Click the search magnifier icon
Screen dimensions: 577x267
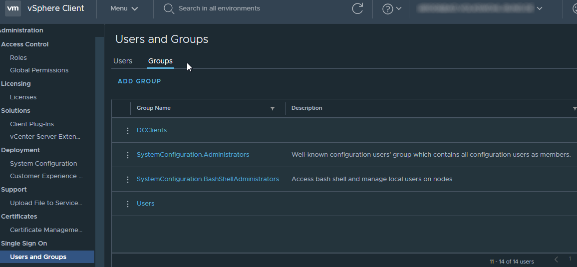click(x=169, y=8)
